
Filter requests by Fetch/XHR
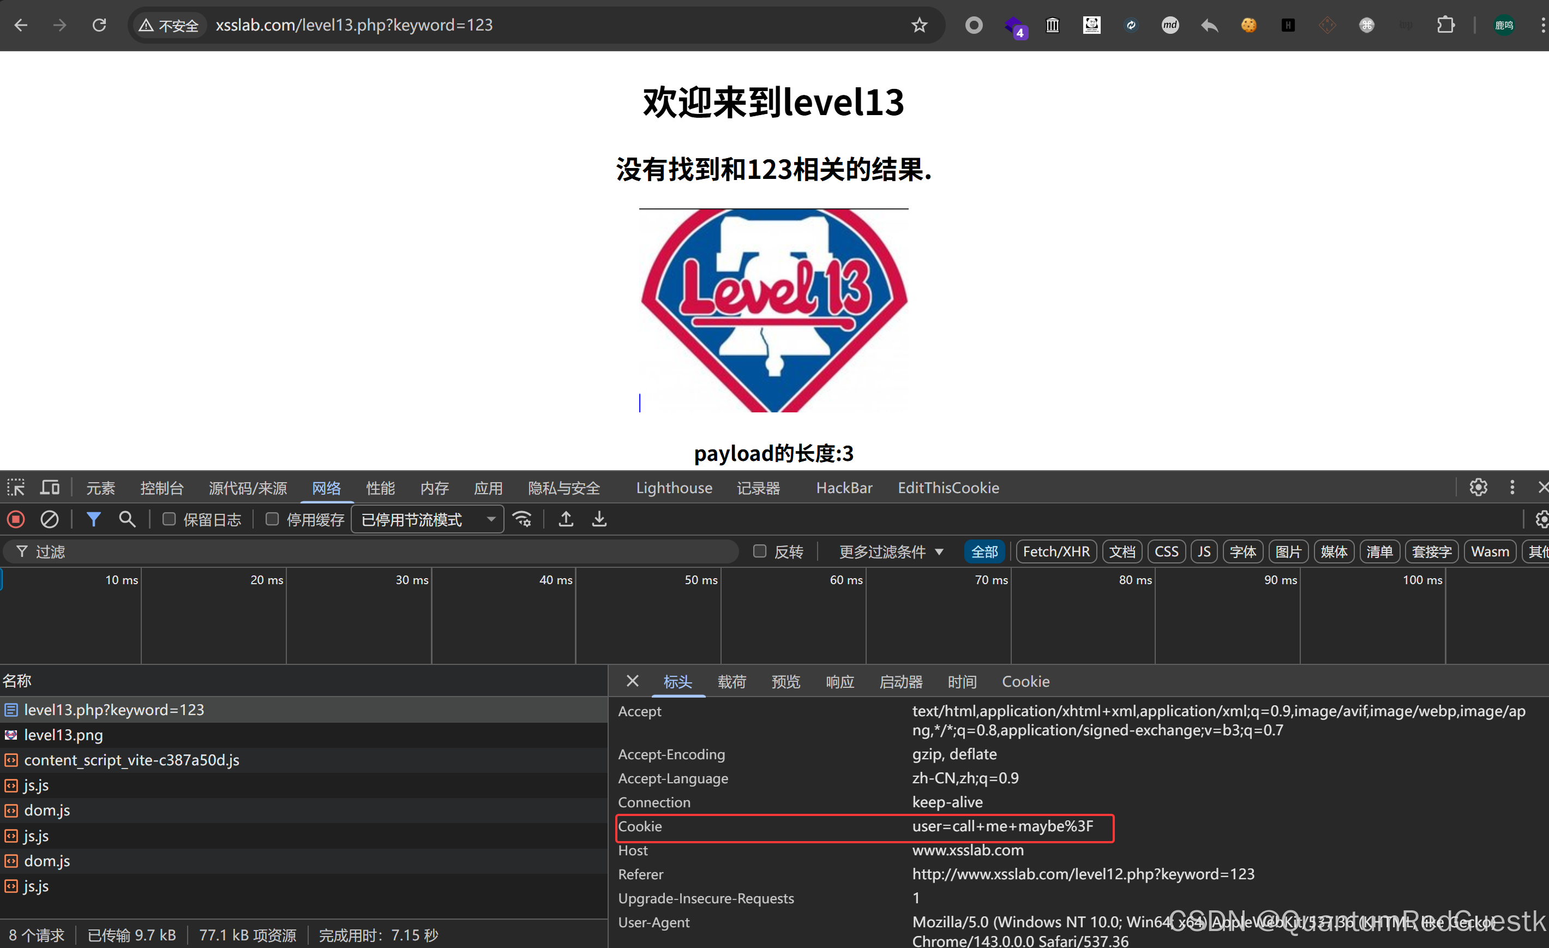tap(1055, 551)
